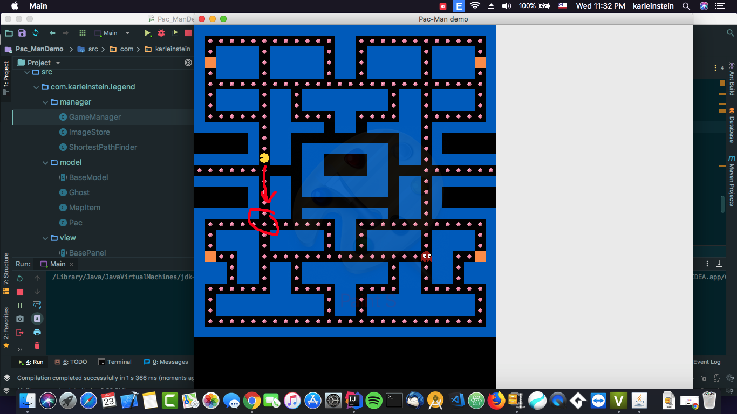Click the locate target icon in Project panel
Image resolution: width=737 pixels, height=414 pixels.
coord(188,63)
